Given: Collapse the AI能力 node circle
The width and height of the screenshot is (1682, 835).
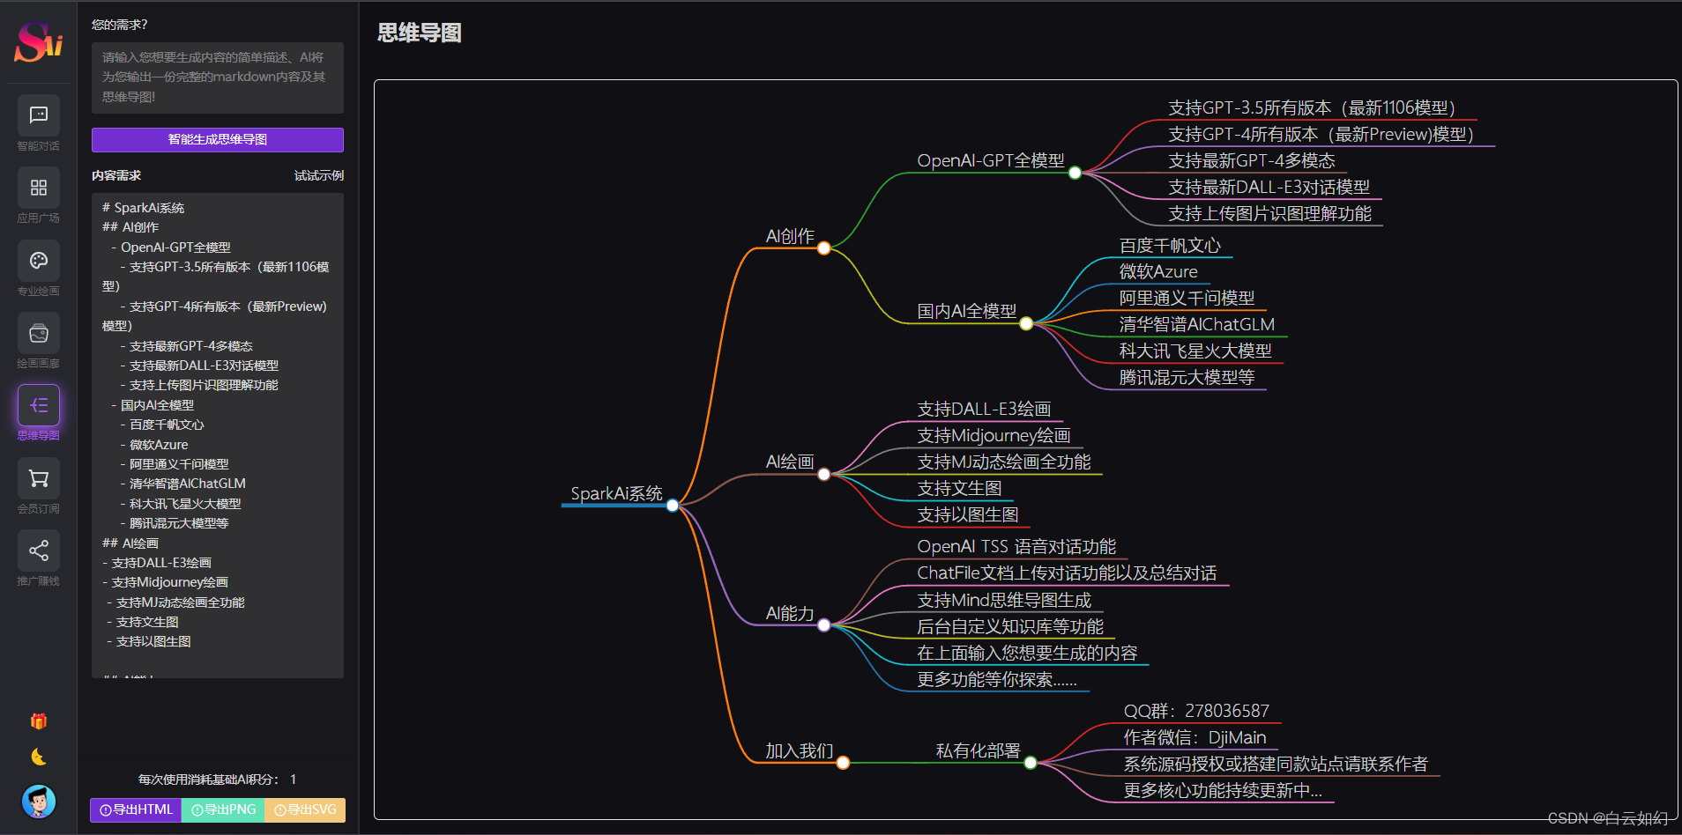Looking at the screenshot, I should [x=823, y=625].
